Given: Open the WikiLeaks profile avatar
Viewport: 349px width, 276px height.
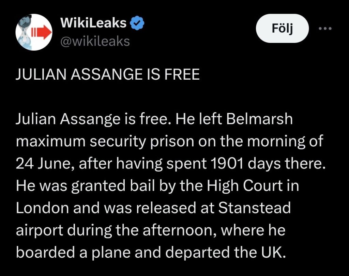Looking at the screenshot, I should coord(33,33).
